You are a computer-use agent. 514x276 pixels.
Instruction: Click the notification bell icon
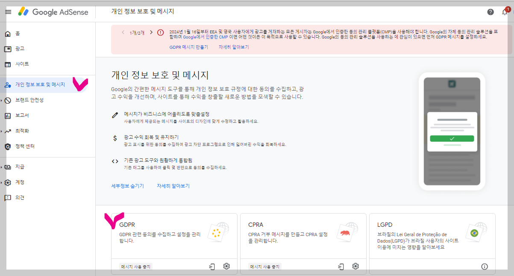pyautogui.click(x=504, y=12)
